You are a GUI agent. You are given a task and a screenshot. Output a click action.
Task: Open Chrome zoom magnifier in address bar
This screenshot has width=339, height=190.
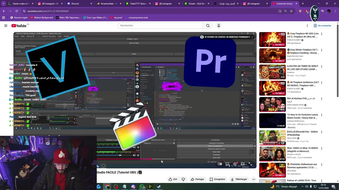(286, 11)
